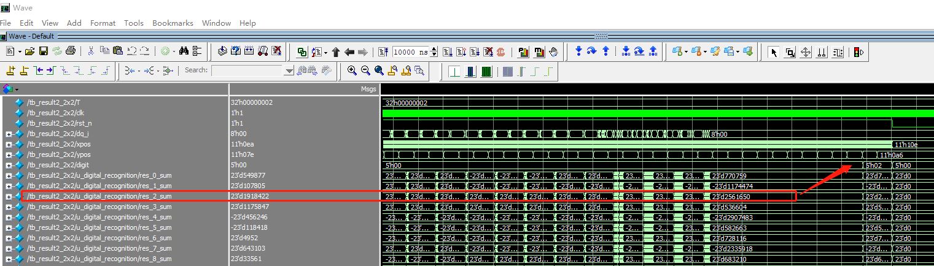Toggle the select mode arrow pointer tool

(774, 52)
